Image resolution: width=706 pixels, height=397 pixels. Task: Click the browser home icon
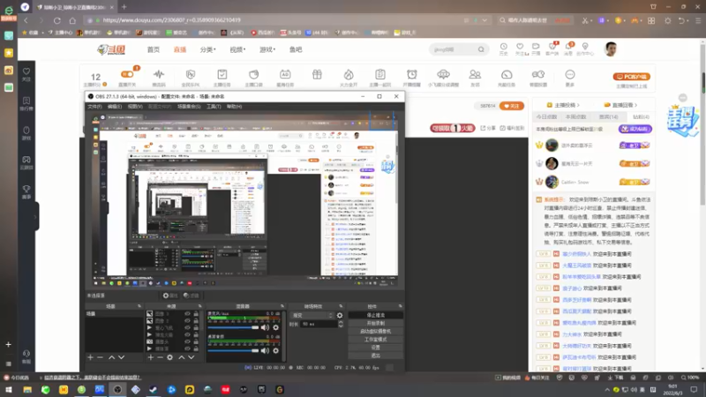tap(72, 20)
